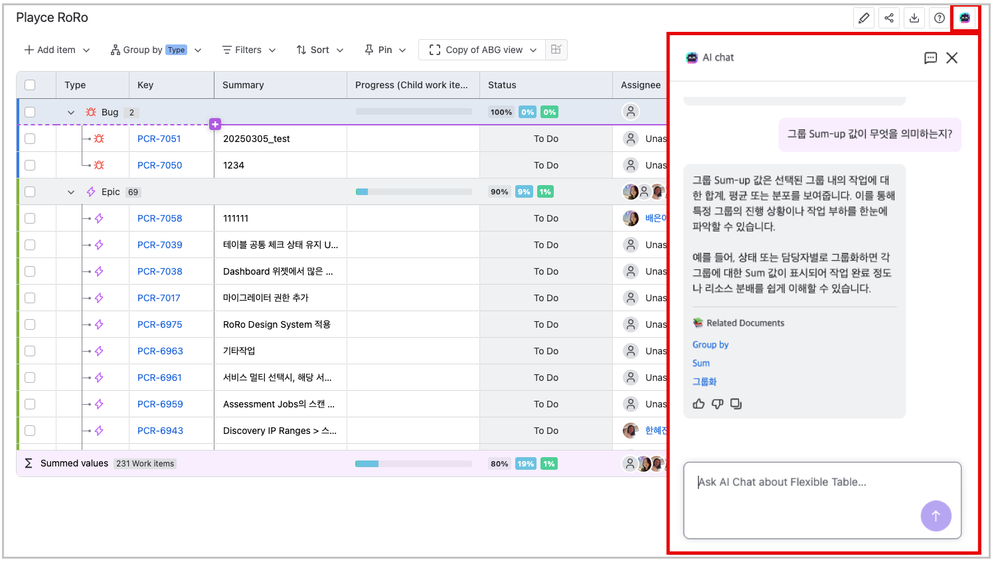Collapse the Bug group chevron

70,111
